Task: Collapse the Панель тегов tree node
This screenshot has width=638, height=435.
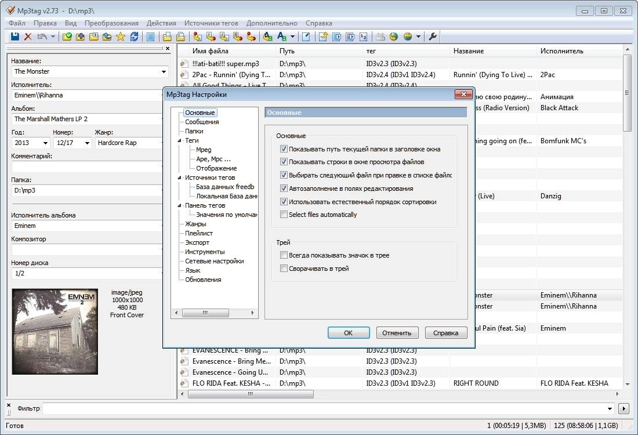Action: point(179,205)
